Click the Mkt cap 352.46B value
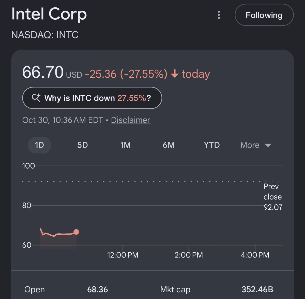 [257, 289]
